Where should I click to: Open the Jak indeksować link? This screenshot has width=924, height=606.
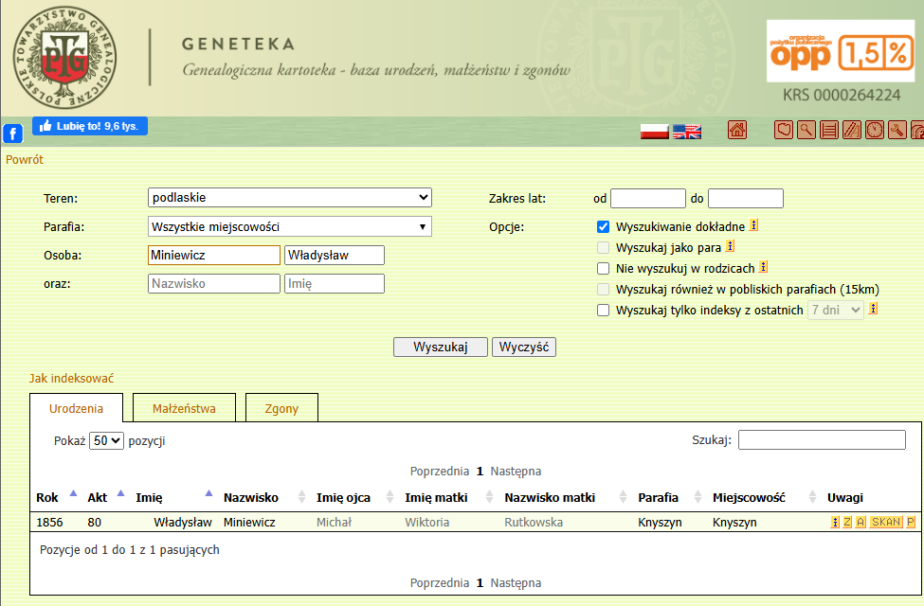pos(71,378)
